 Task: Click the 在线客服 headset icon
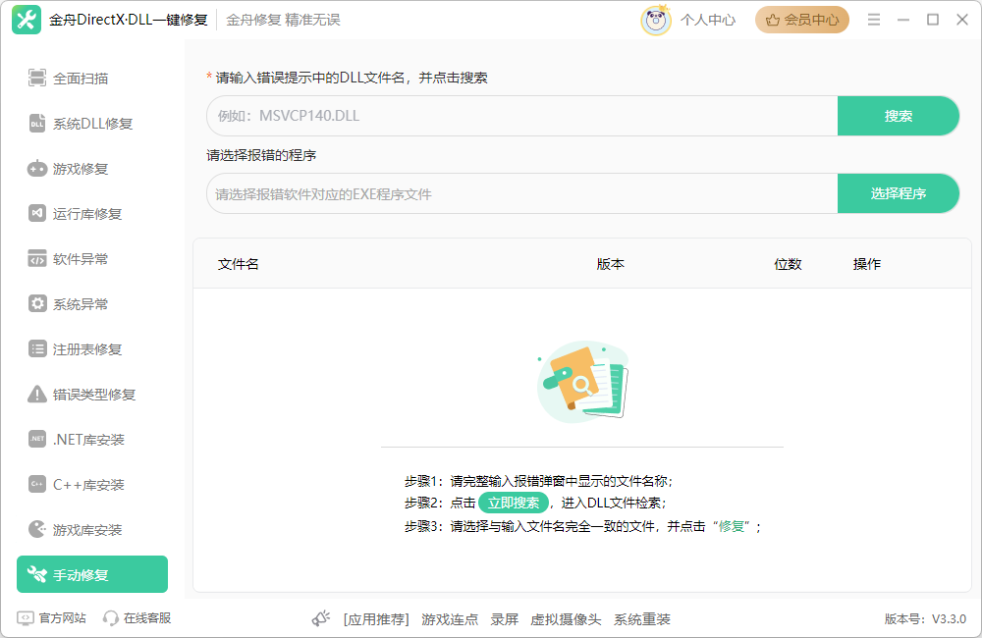[111, 618]
